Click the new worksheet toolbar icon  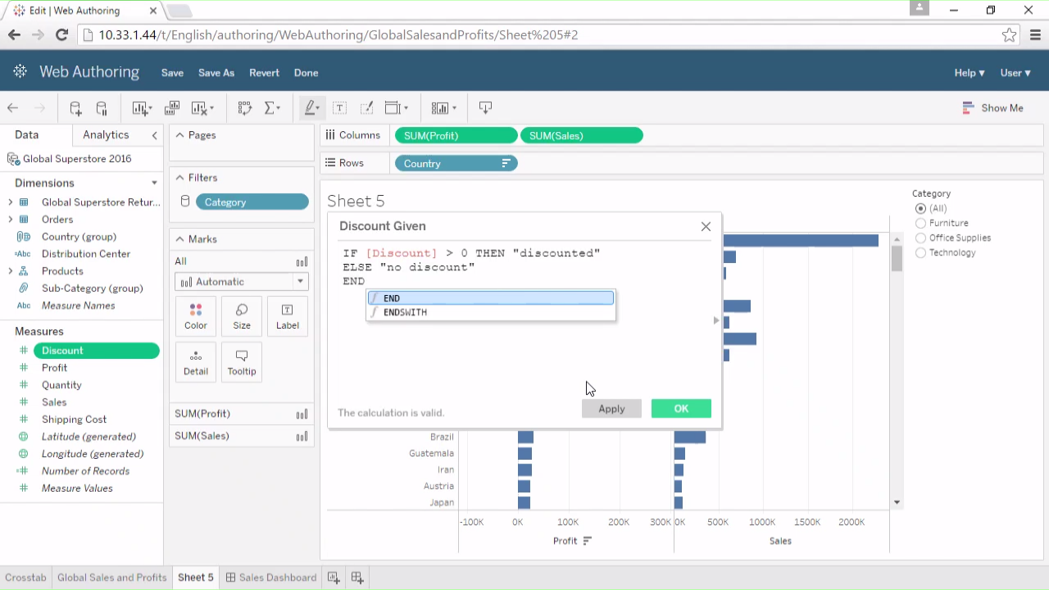[142, 108]
